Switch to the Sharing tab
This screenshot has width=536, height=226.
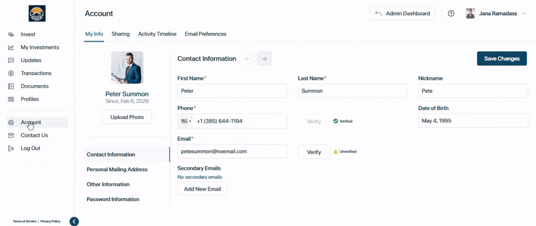click(x=120, y=34)
